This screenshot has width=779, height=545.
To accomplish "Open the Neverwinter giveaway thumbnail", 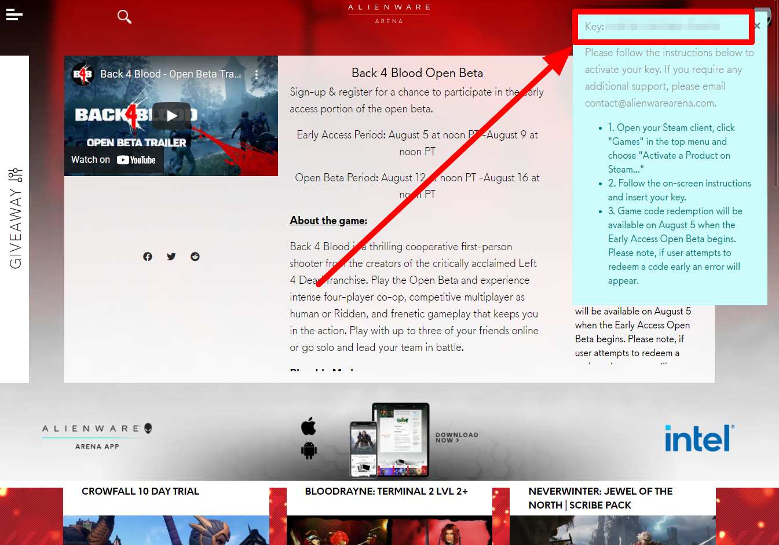I will 613,530.
